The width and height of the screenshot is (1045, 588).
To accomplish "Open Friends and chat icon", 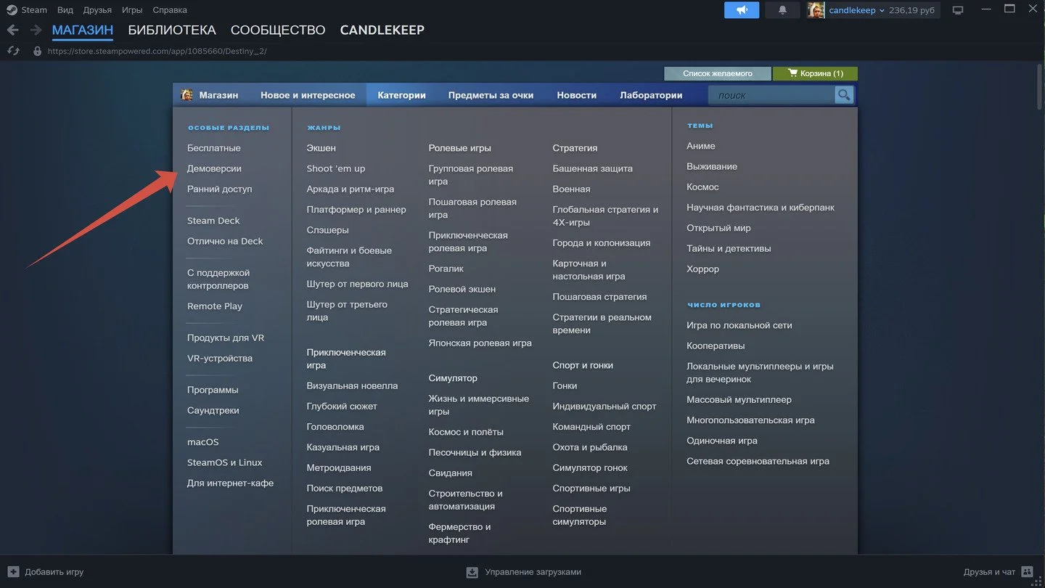I will click(x=1027, y=572).
